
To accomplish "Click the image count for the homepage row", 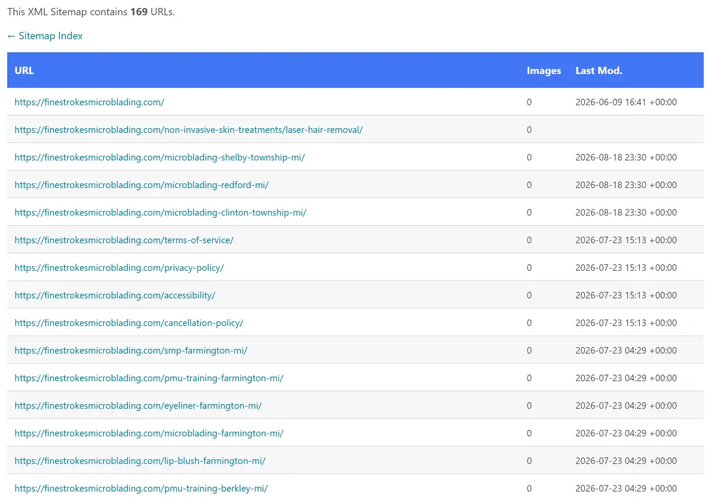I will (529, 102).
